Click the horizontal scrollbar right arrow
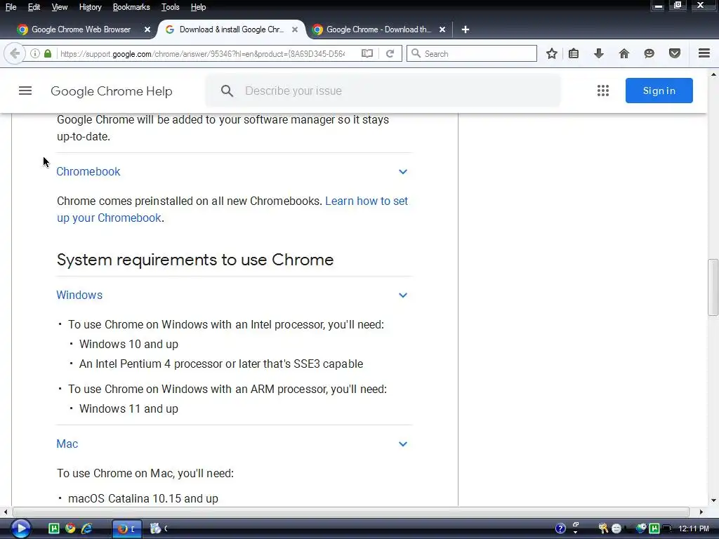This screenshot has height=539, width=719. click(x=701, y=512)
